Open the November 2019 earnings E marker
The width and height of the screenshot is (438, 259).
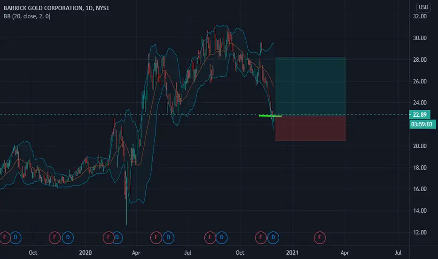click(x=55, y=238)
